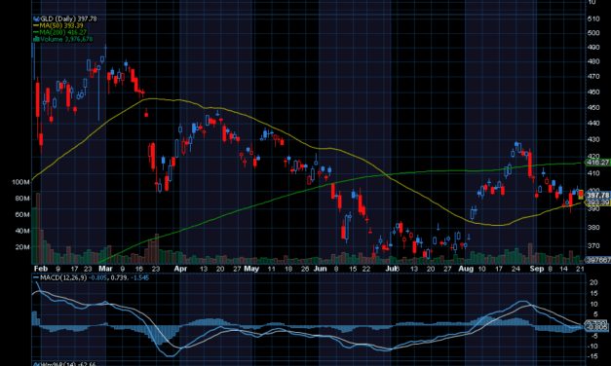Click the Jul label on the date axis
611x366 pixels.
click(392, 269)
